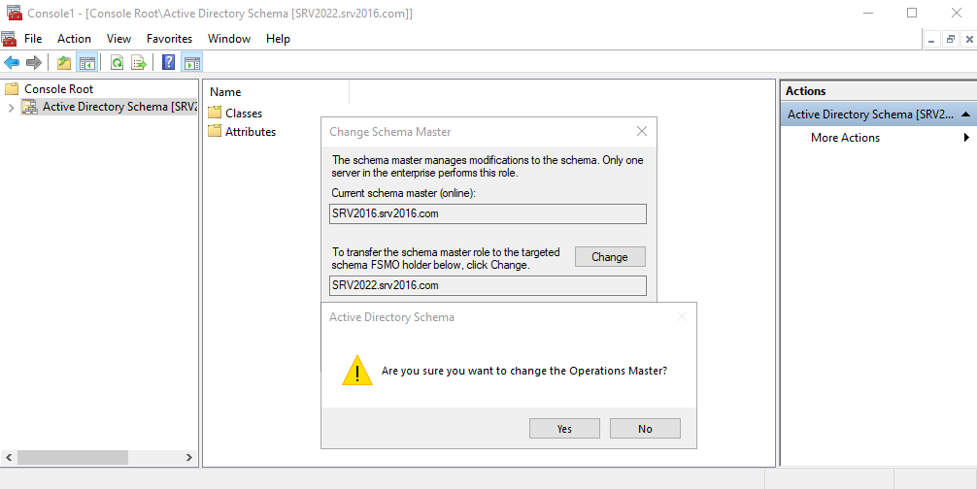Expand the Active Directory Schema tree node
The height and width of the screenshot is (489, 977).
tap(12, 108)
